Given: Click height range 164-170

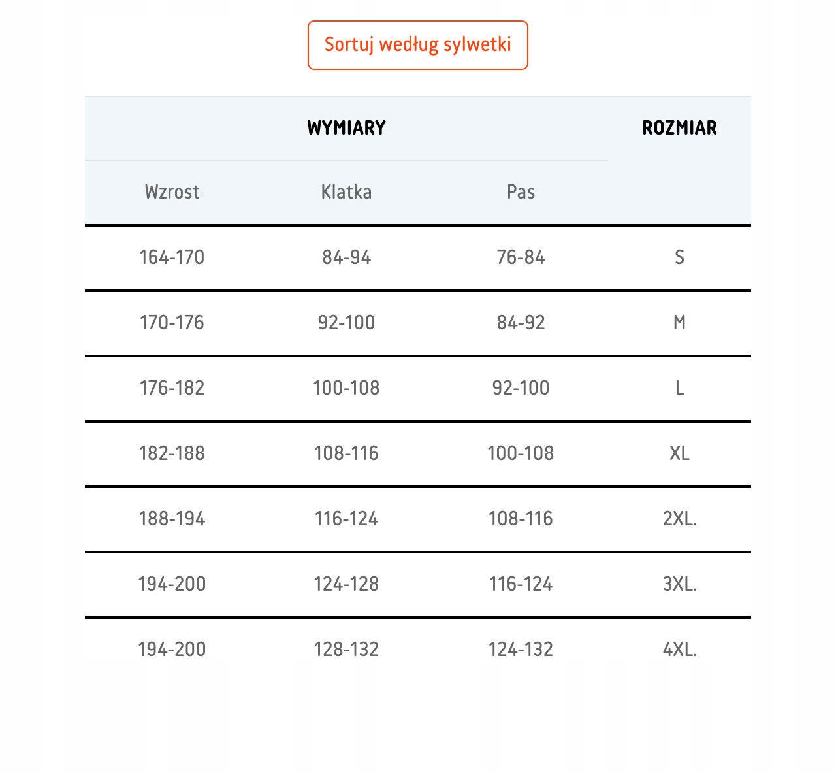Looking at the screenshot, I should (x=172, y=257).
